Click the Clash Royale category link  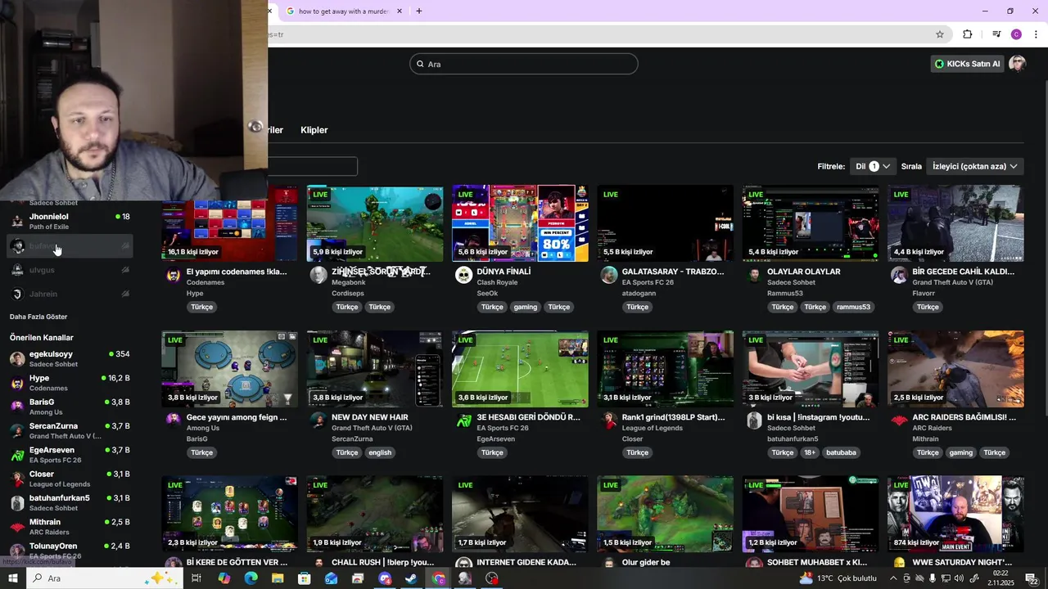tap(497, 282)
